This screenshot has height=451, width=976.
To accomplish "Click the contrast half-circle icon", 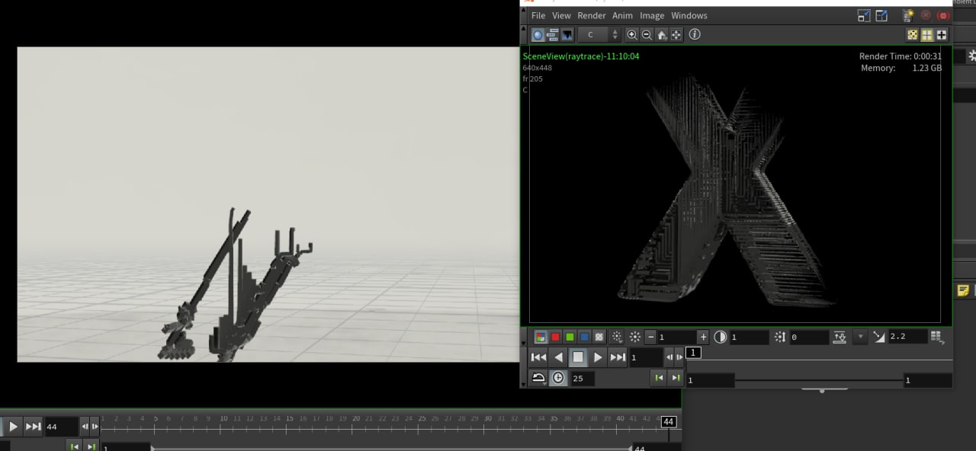I will tap(720, 337).
